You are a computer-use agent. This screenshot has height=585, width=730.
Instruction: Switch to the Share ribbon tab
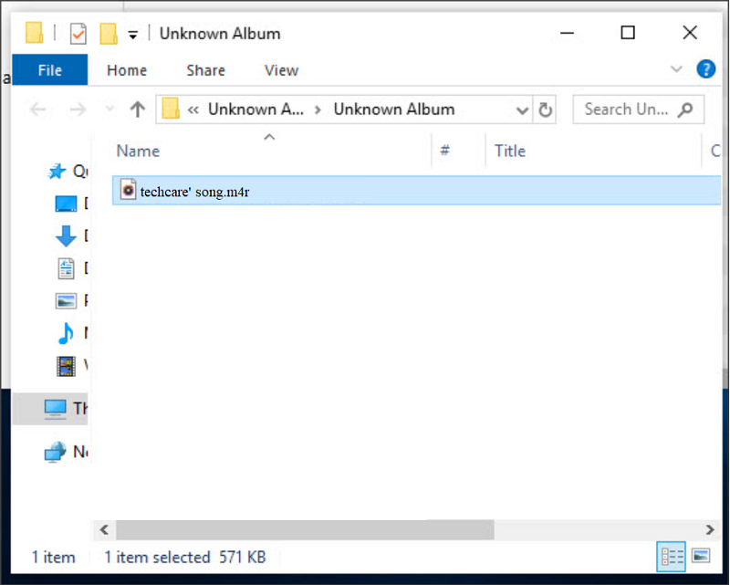pos(205,70)
